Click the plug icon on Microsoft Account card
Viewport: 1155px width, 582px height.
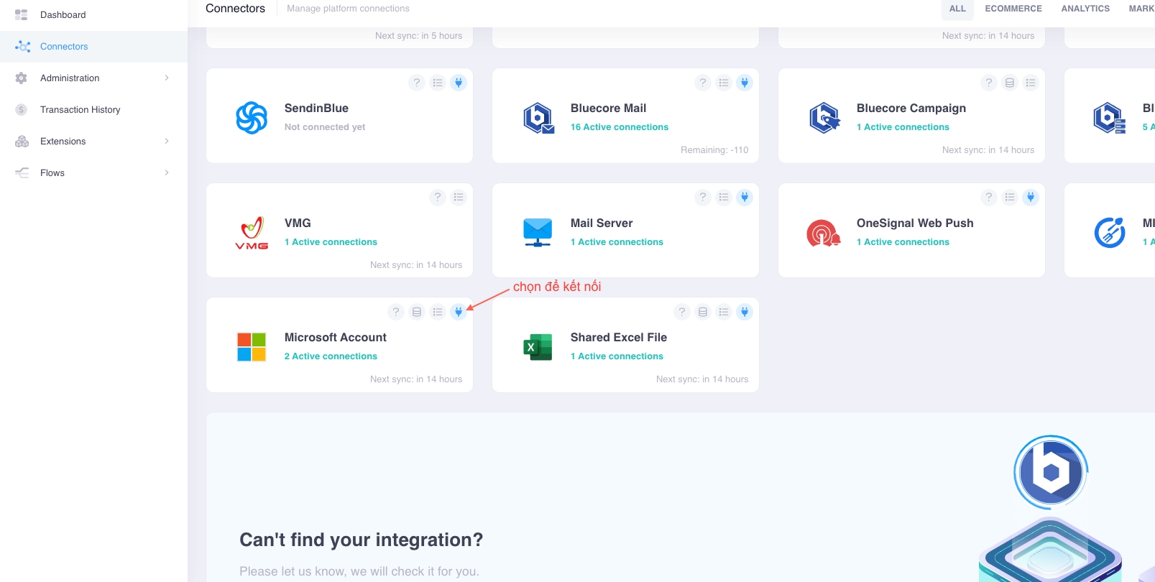point(459,312)
